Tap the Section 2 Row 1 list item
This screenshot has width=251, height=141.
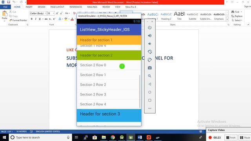coord(109,75)
